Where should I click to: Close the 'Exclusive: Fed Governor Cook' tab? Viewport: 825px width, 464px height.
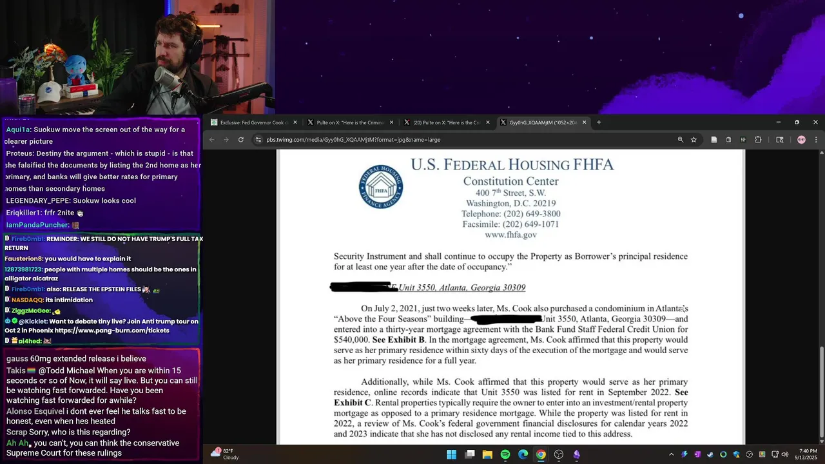pos(295,122)
